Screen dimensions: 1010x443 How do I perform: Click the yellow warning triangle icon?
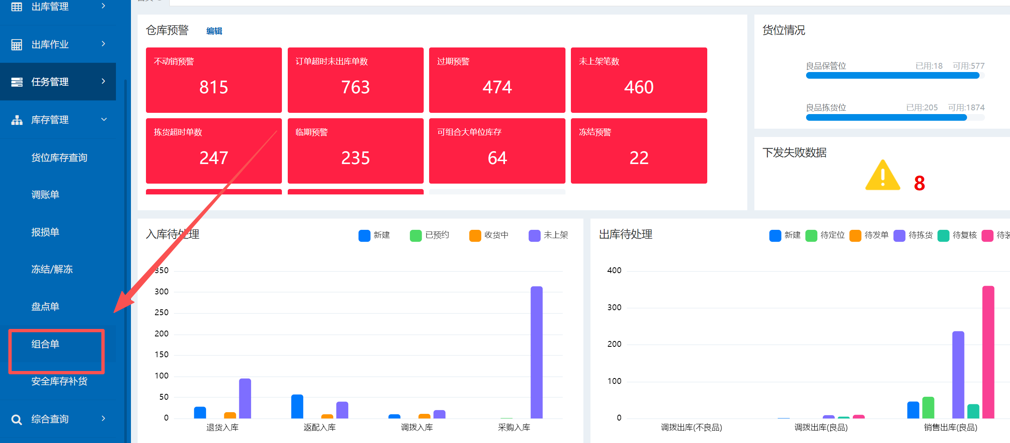[882, 176]
